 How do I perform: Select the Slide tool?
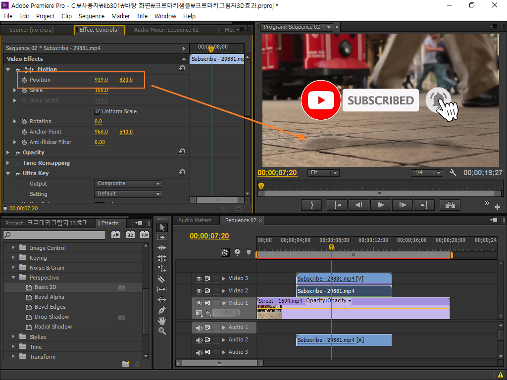tap(162, 299)
